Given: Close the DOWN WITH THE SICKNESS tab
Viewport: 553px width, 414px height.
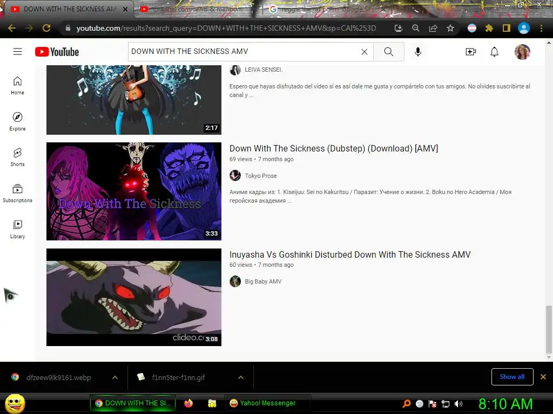Looking at the screenshot, I should (125, 9).
